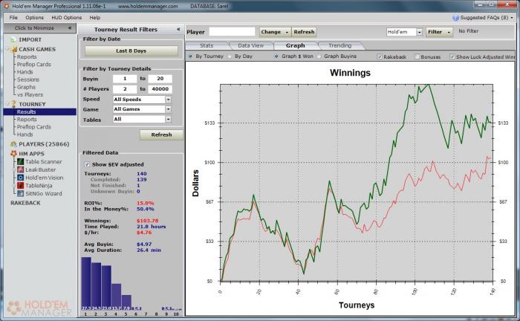Click the Cash Games section icon
520x321 pixels.
coord(14,49)
